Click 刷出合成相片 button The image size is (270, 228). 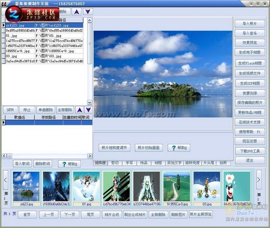[x=135, y=215]
